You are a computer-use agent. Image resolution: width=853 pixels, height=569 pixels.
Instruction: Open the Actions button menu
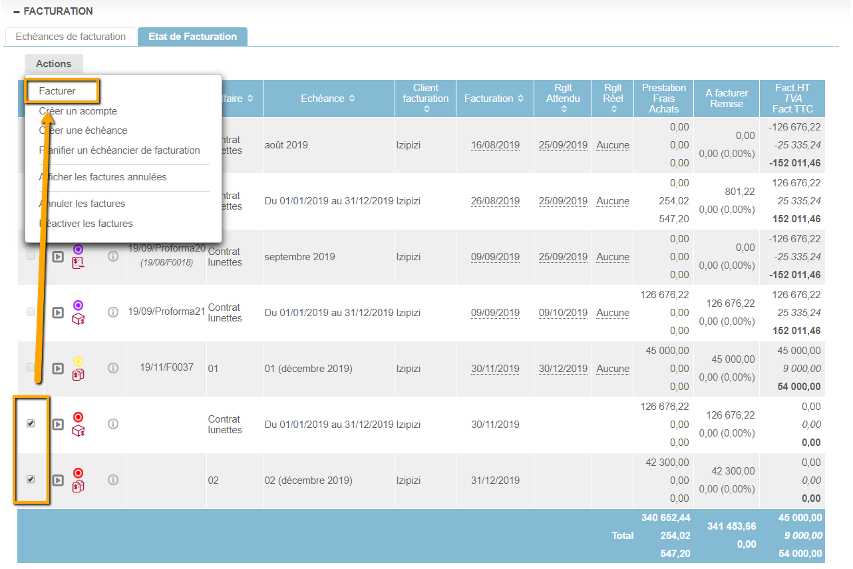[54, 64]
